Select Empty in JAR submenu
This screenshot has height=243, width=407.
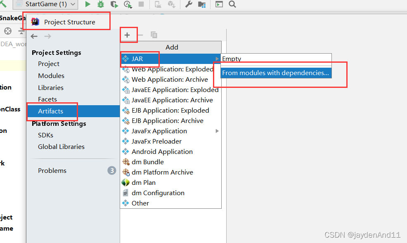click(276, 59)
